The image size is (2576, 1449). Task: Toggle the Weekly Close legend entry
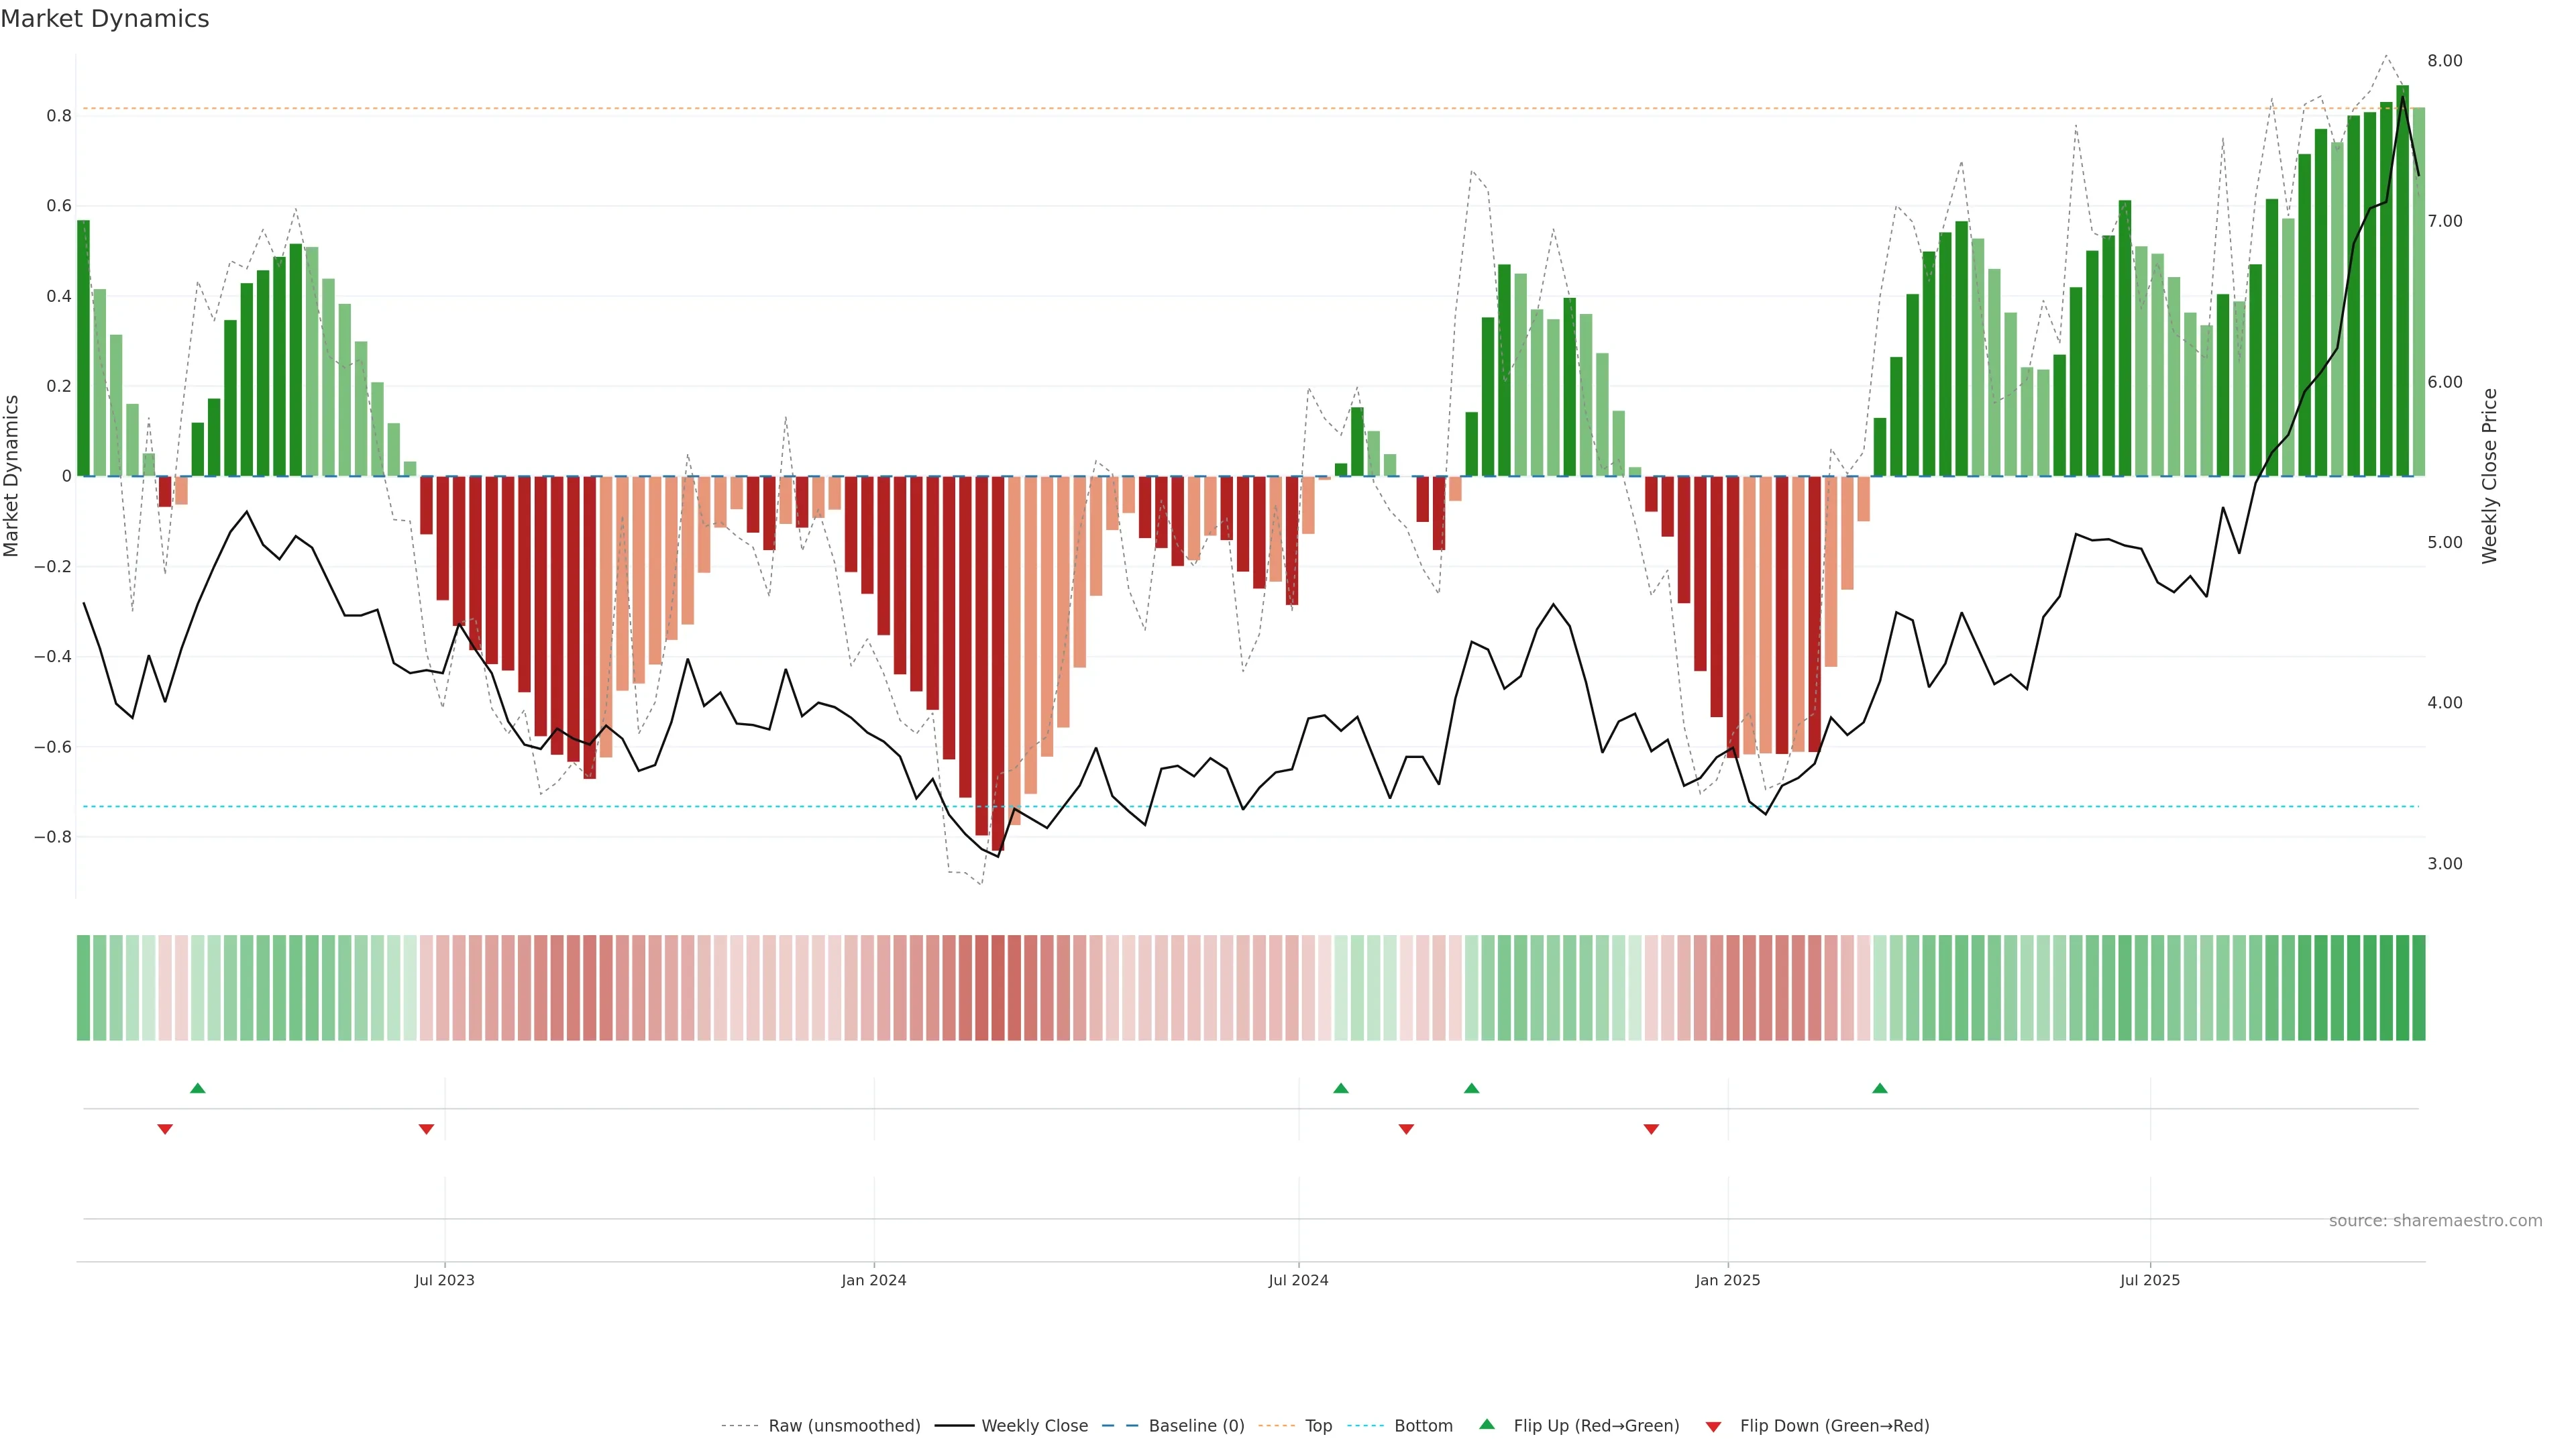click(1034, 1426)
